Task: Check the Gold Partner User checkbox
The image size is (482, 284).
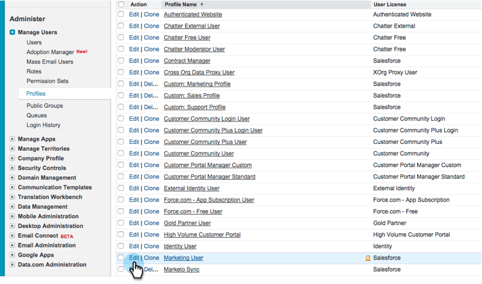Action: coord(121,222)
